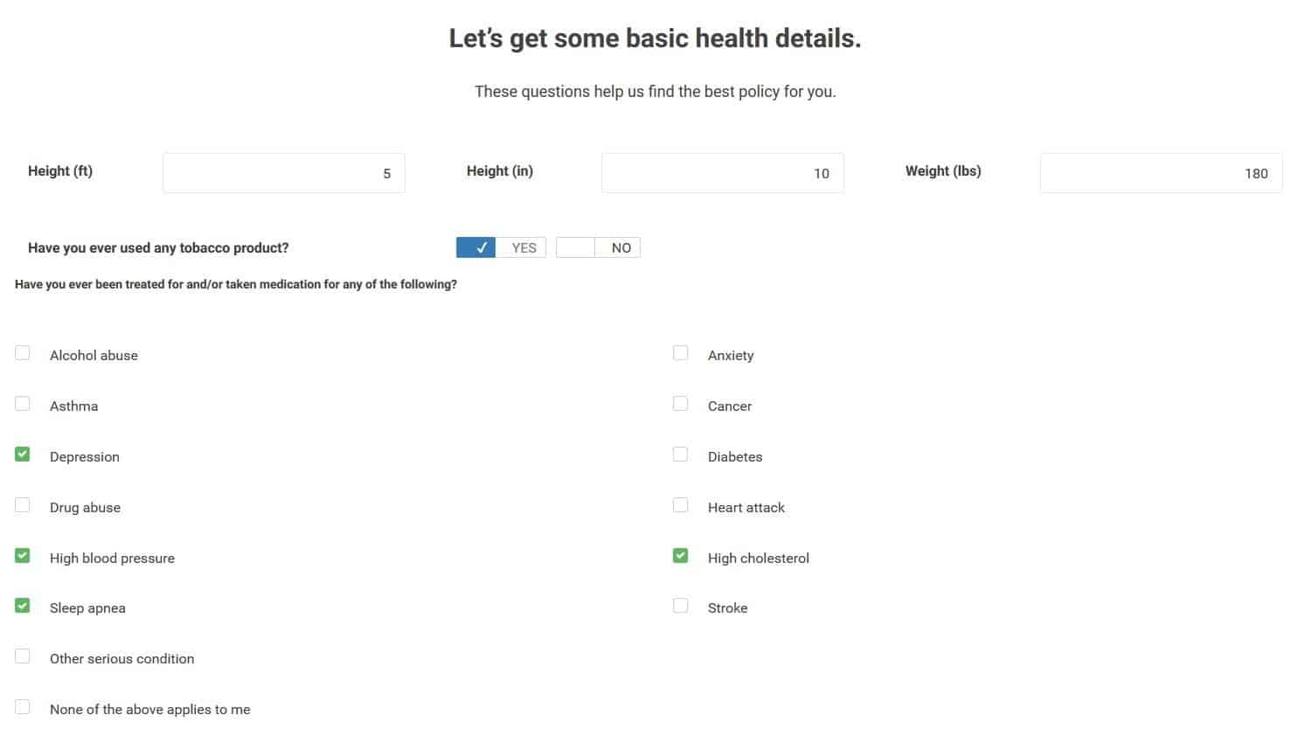Click the Sleep apnea label text
The height and width of the screenshot is (750, 1298).
tap(87, 608)
